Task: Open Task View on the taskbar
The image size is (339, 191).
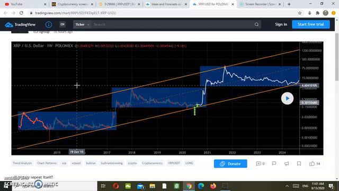Action: [x=103, y=186]
